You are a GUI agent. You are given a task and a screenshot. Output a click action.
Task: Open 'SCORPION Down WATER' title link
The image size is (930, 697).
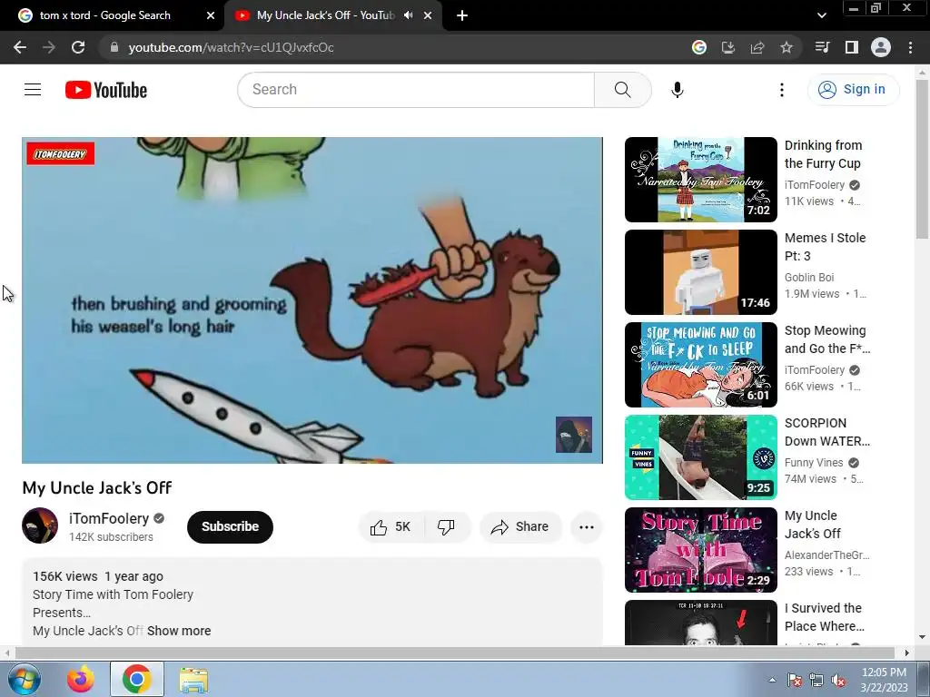tap(826, 432)
